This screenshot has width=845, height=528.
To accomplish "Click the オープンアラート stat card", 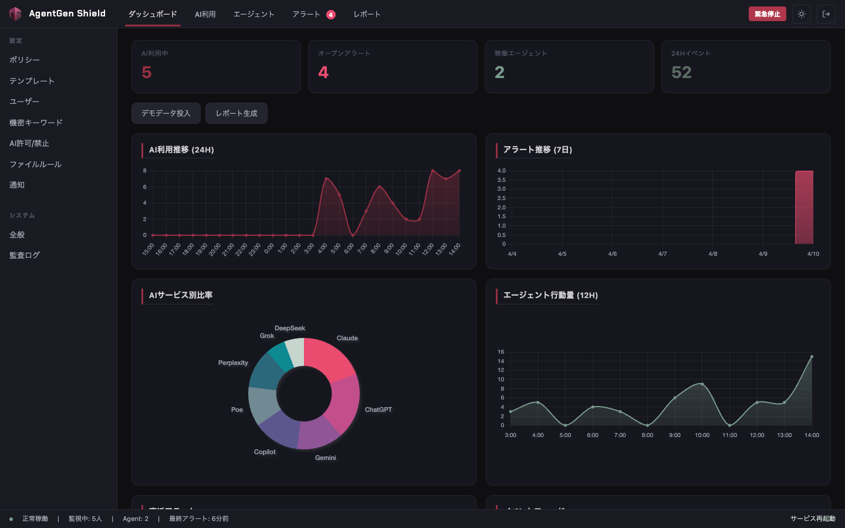I will [x=393, y=66].
